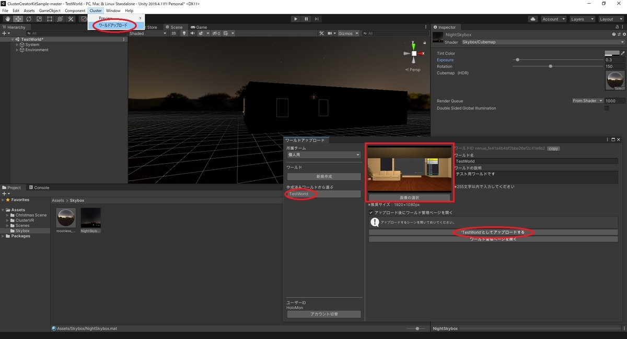Viewport: 627px width, 339px height.
Task: Click 新規作成 button
Action: point(323,177)
